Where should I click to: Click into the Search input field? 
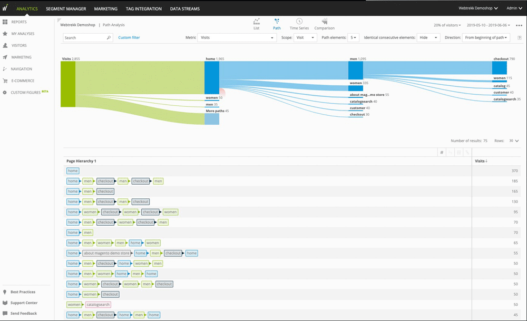tap(84, 38)
